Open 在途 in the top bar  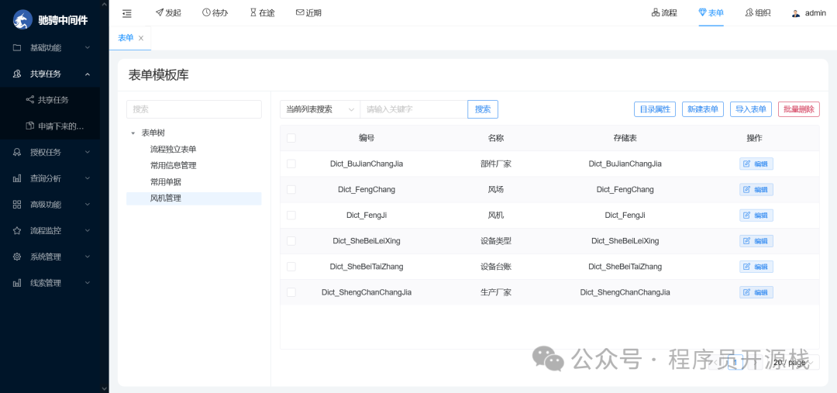(x=262, y=13)
